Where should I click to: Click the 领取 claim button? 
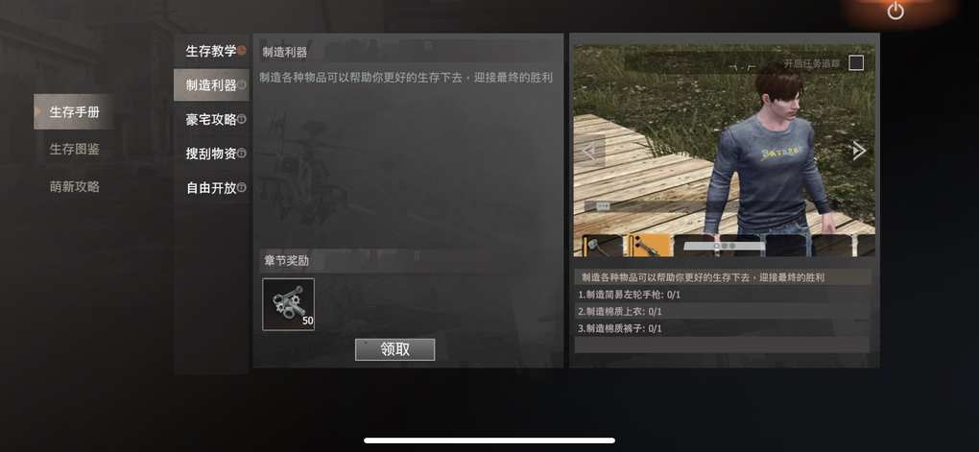tap(394, 349)
